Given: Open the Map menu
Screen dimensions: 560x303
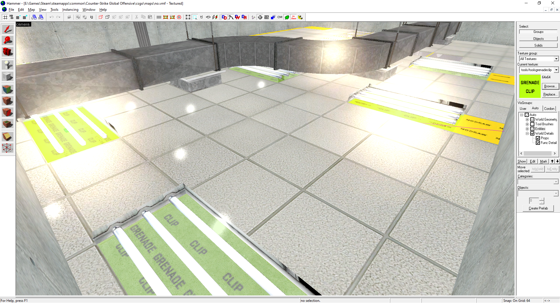Looking at the screenshot, I should tap(32, 10).
